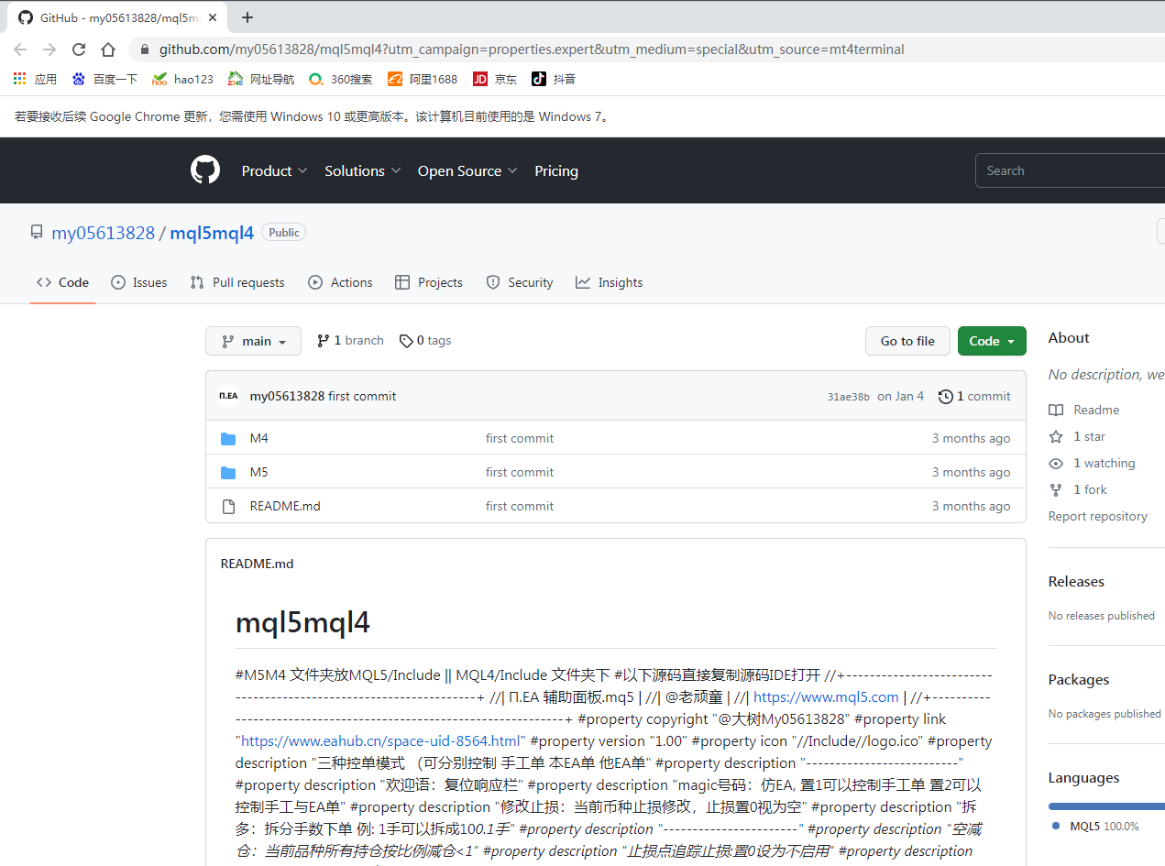Open the hao123 bookmark
Viewport: 1165px width, 866px height.
point(182,79)
